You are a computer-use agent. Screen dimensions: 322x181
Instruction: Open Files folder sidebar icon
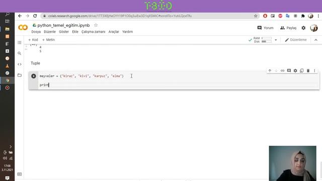click(x=20, y=75)
